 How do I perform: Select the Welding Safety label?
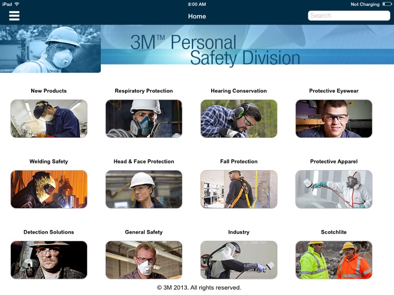[x=49, y=161]
